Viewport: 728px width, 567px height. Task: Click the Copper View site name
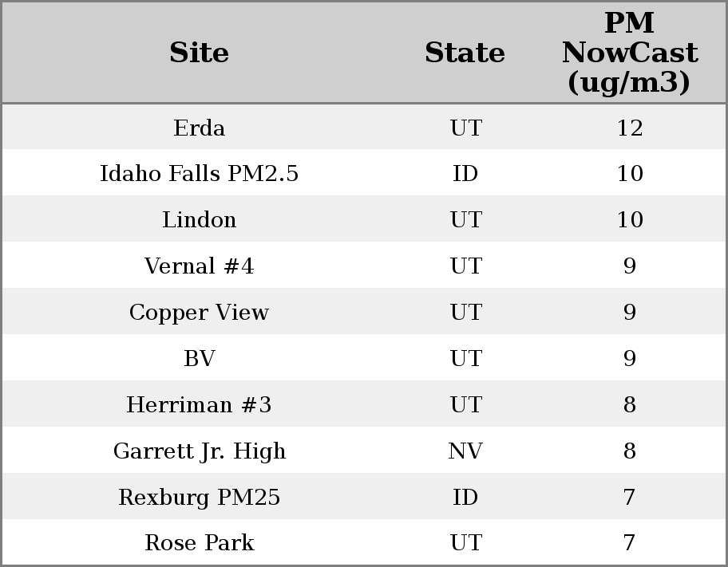point(199,313)
